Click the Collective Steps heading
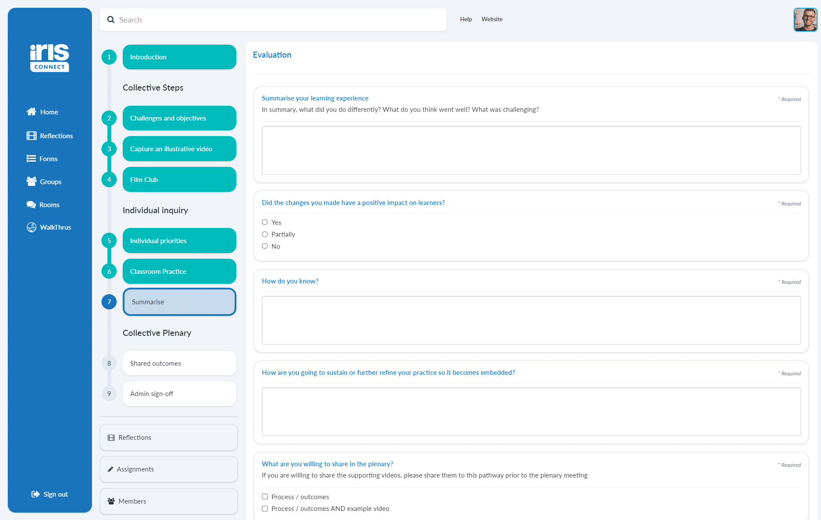Screen dimensions: 821x520 [153, 88]
